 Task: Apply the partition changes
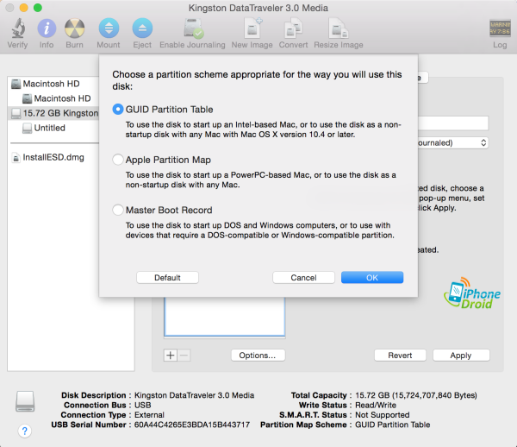[x=461, y=356]
